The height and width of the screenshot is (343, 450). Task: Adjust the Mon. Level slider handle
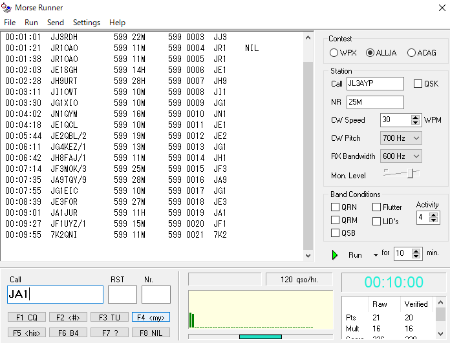[411, 173]
